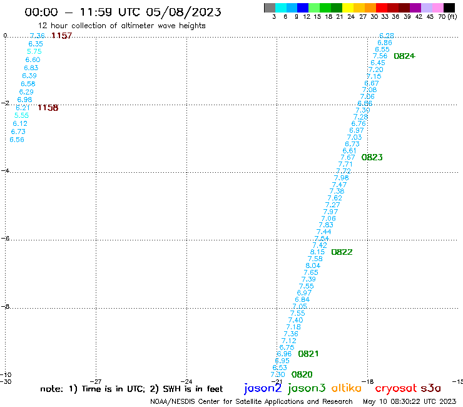Click the 7.56 wave height value
Image resolution: width=463 pixels, height=407 pixels.
(x=380, y=56)
